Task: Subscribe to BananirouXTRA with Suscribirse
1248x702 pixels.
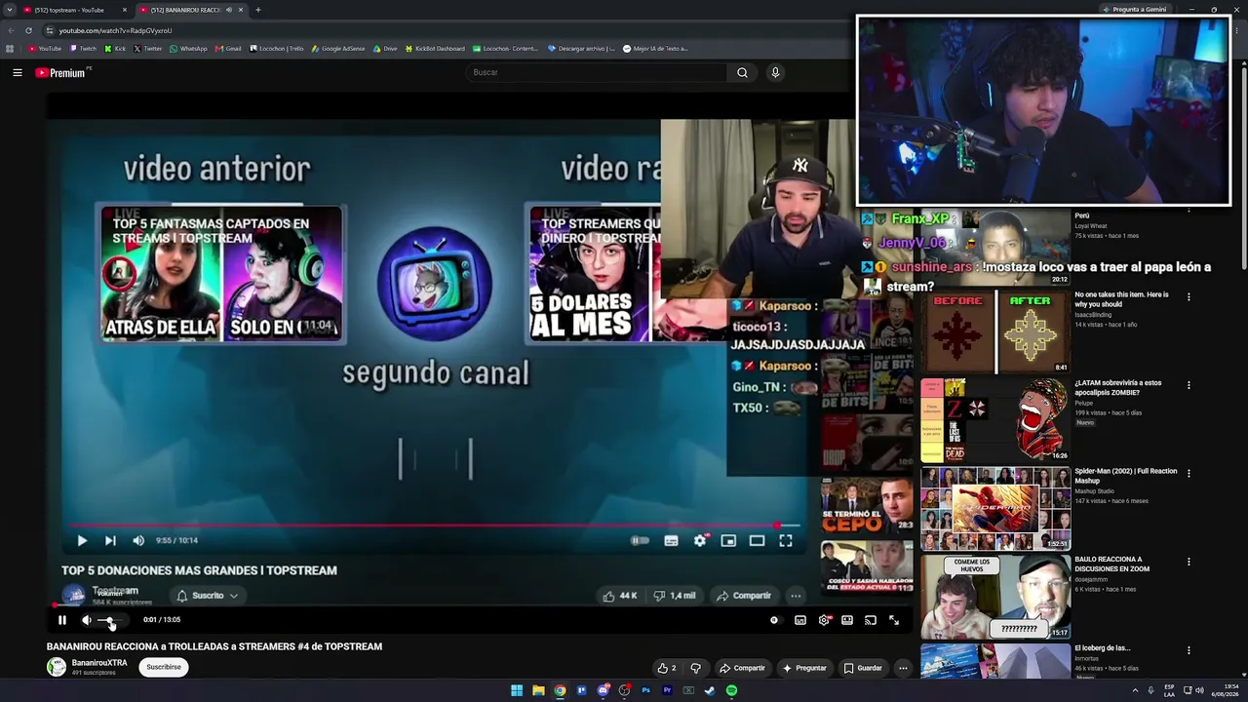Action: pyautogui.click(x=164, y=667)
